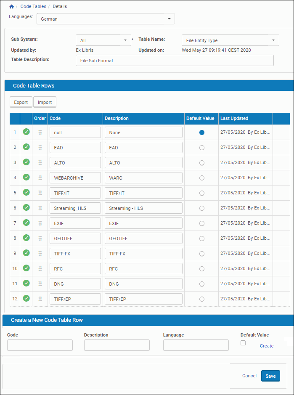
Task: Toggle the green status icon for EAD row
Action: [26, 147]
